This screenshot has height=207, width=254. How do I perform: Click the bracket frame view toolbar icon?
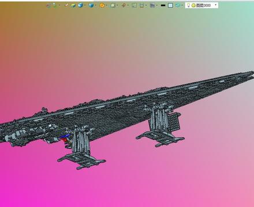coord(142,5)
